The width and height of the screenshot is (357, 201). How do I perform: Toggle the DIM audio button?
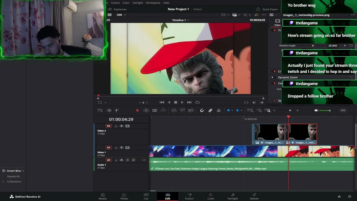343,111
